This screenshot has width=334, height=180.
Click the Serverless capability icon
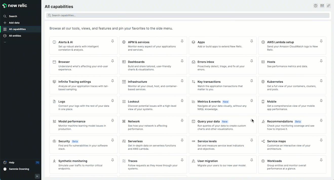click(x=124, y=141)
